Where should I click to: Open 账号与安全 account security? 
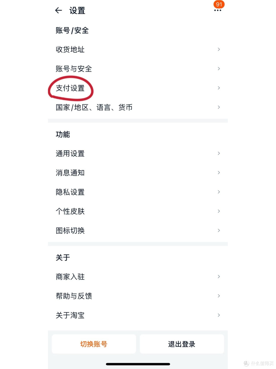[x=74, y=69]
